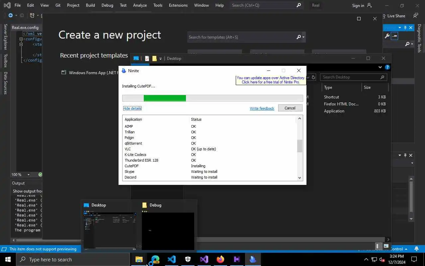
Task: Open Explorer quick access toolbar dropdown
Action: [x=160, y=59]
